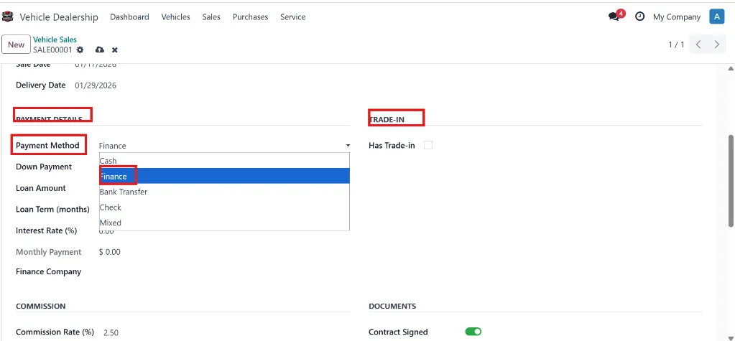Choose Bank Transfer payment option

[224, 192]
